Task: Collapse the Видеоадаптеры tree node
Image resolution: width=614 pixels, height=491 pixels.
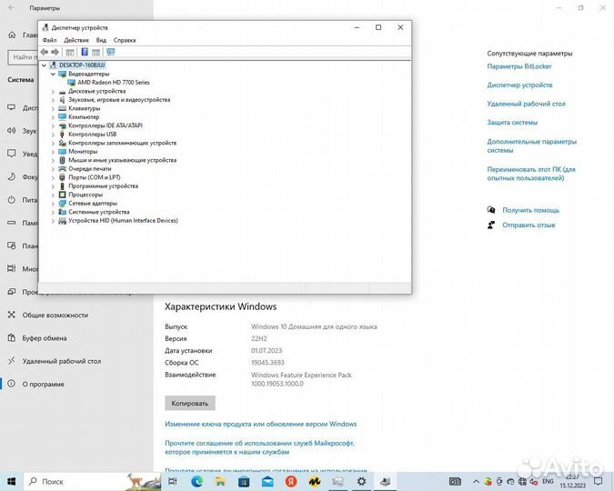Action: tap(53, 74)
